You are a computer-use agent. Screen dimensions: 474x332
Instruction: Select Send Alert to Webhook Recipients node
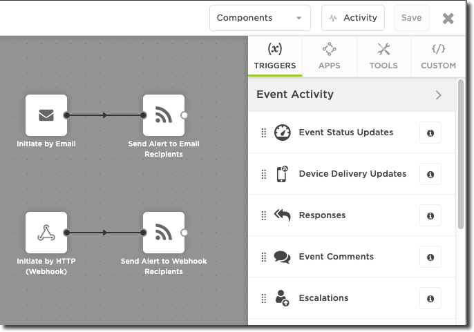point(164,233)
